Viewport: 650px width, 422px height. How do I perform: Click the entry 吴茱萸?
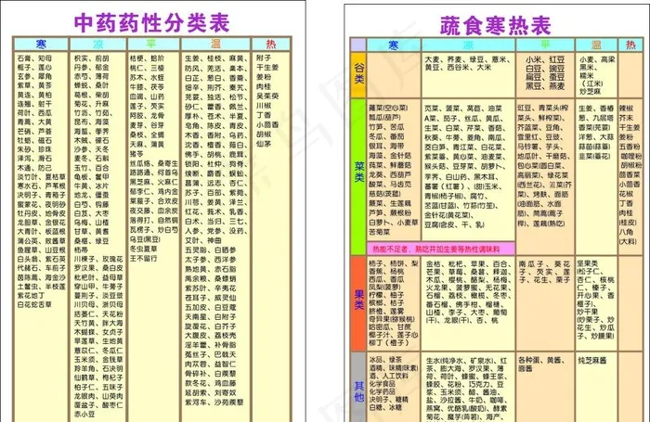[267, 96]
